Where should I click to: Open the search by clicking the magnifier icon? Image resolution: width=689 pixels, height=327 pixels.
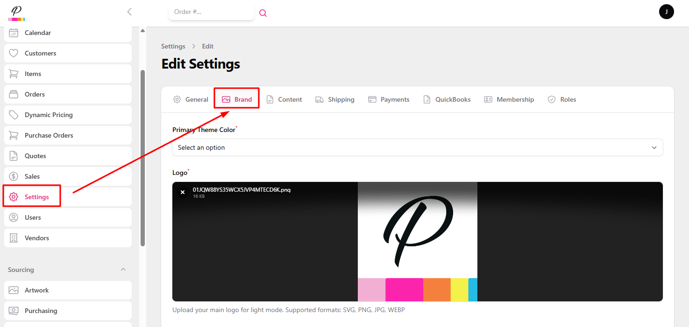click(263, 13)
